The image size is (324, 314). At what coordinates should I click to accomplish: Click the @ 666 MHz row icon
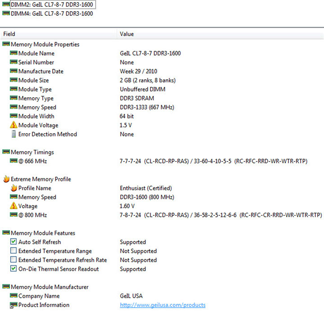coord(13,161)
